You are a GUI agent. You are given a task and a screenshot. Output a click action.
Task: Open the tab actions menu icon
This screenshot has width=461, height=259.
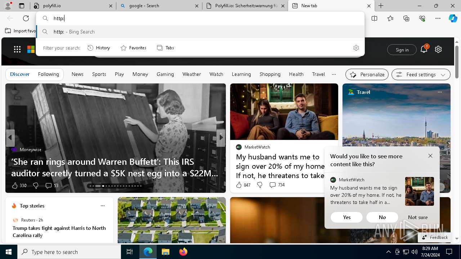[x=22, y=6]
